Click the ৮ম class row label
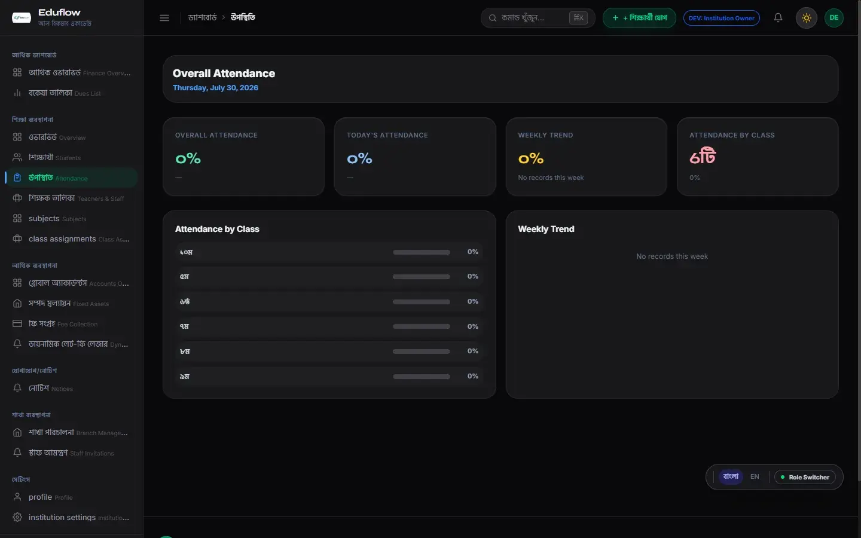 pos(185,351)
